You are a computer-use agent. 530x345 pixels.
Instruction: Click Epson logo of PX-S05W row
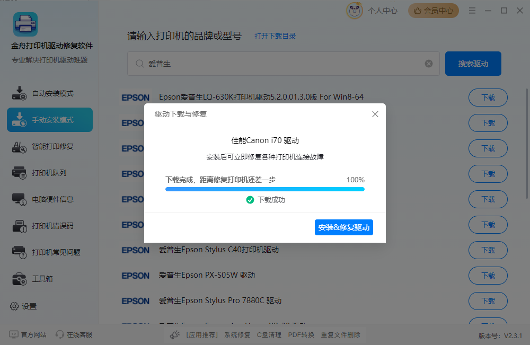tap(136, 276)
